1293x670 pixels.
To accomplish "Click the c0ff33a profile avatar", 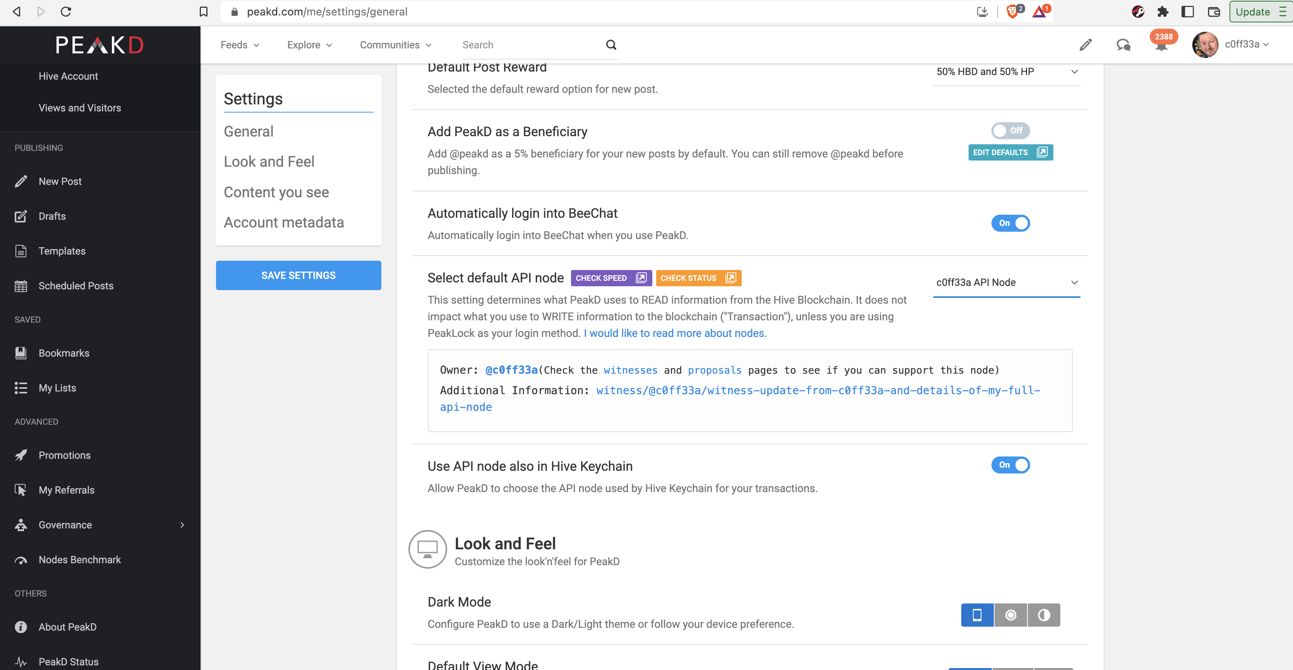I will point(1205,44).
